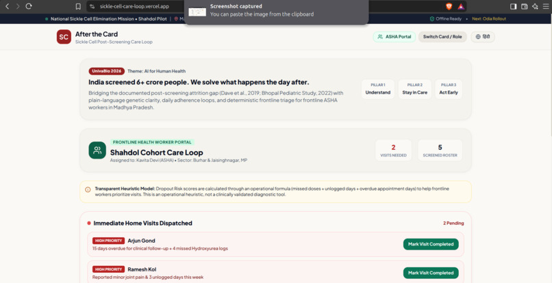This screenshot has width=552, height=283.
Task: Switch language to Hindi with globe button
Action: point(483,36)
